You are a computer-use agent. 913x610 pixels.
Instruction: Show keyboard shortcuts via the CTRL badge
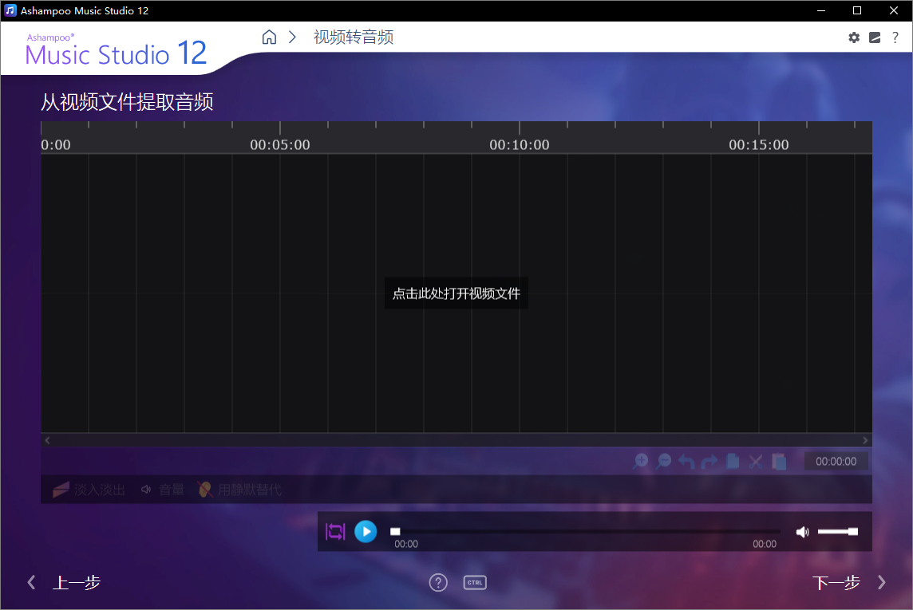(475, 582)
